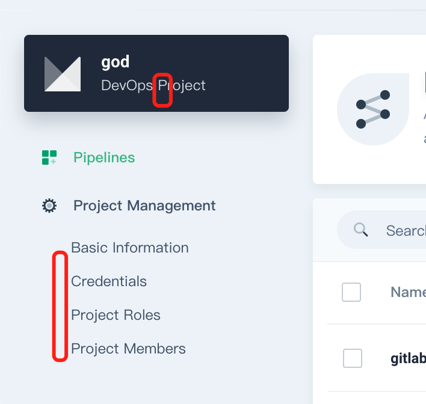Check the gitlab pipeline row checkbox

(x=353, y=358)
